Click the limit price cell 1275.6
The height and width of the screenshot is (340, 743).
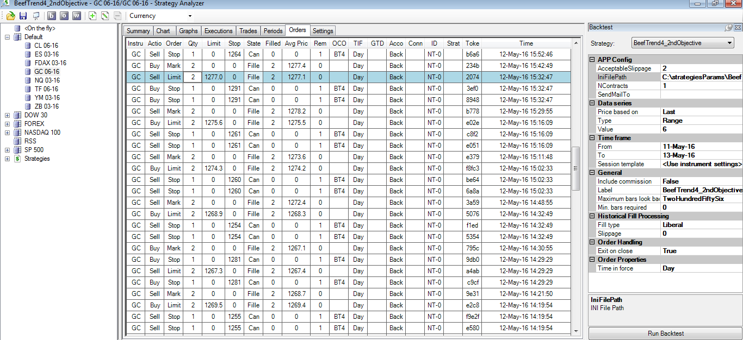[x=214, y=123]
